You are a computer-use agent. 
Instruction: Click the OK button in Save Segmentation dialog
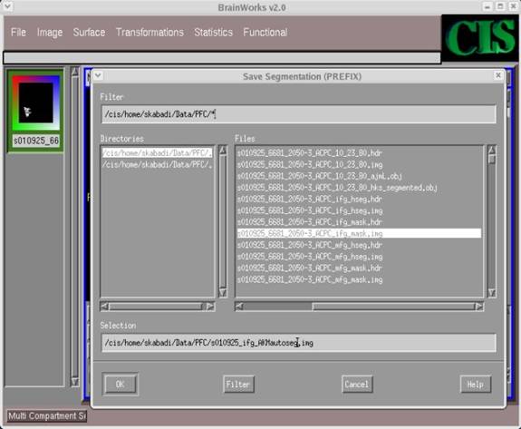pyautogui.click(x=120, y=385)
